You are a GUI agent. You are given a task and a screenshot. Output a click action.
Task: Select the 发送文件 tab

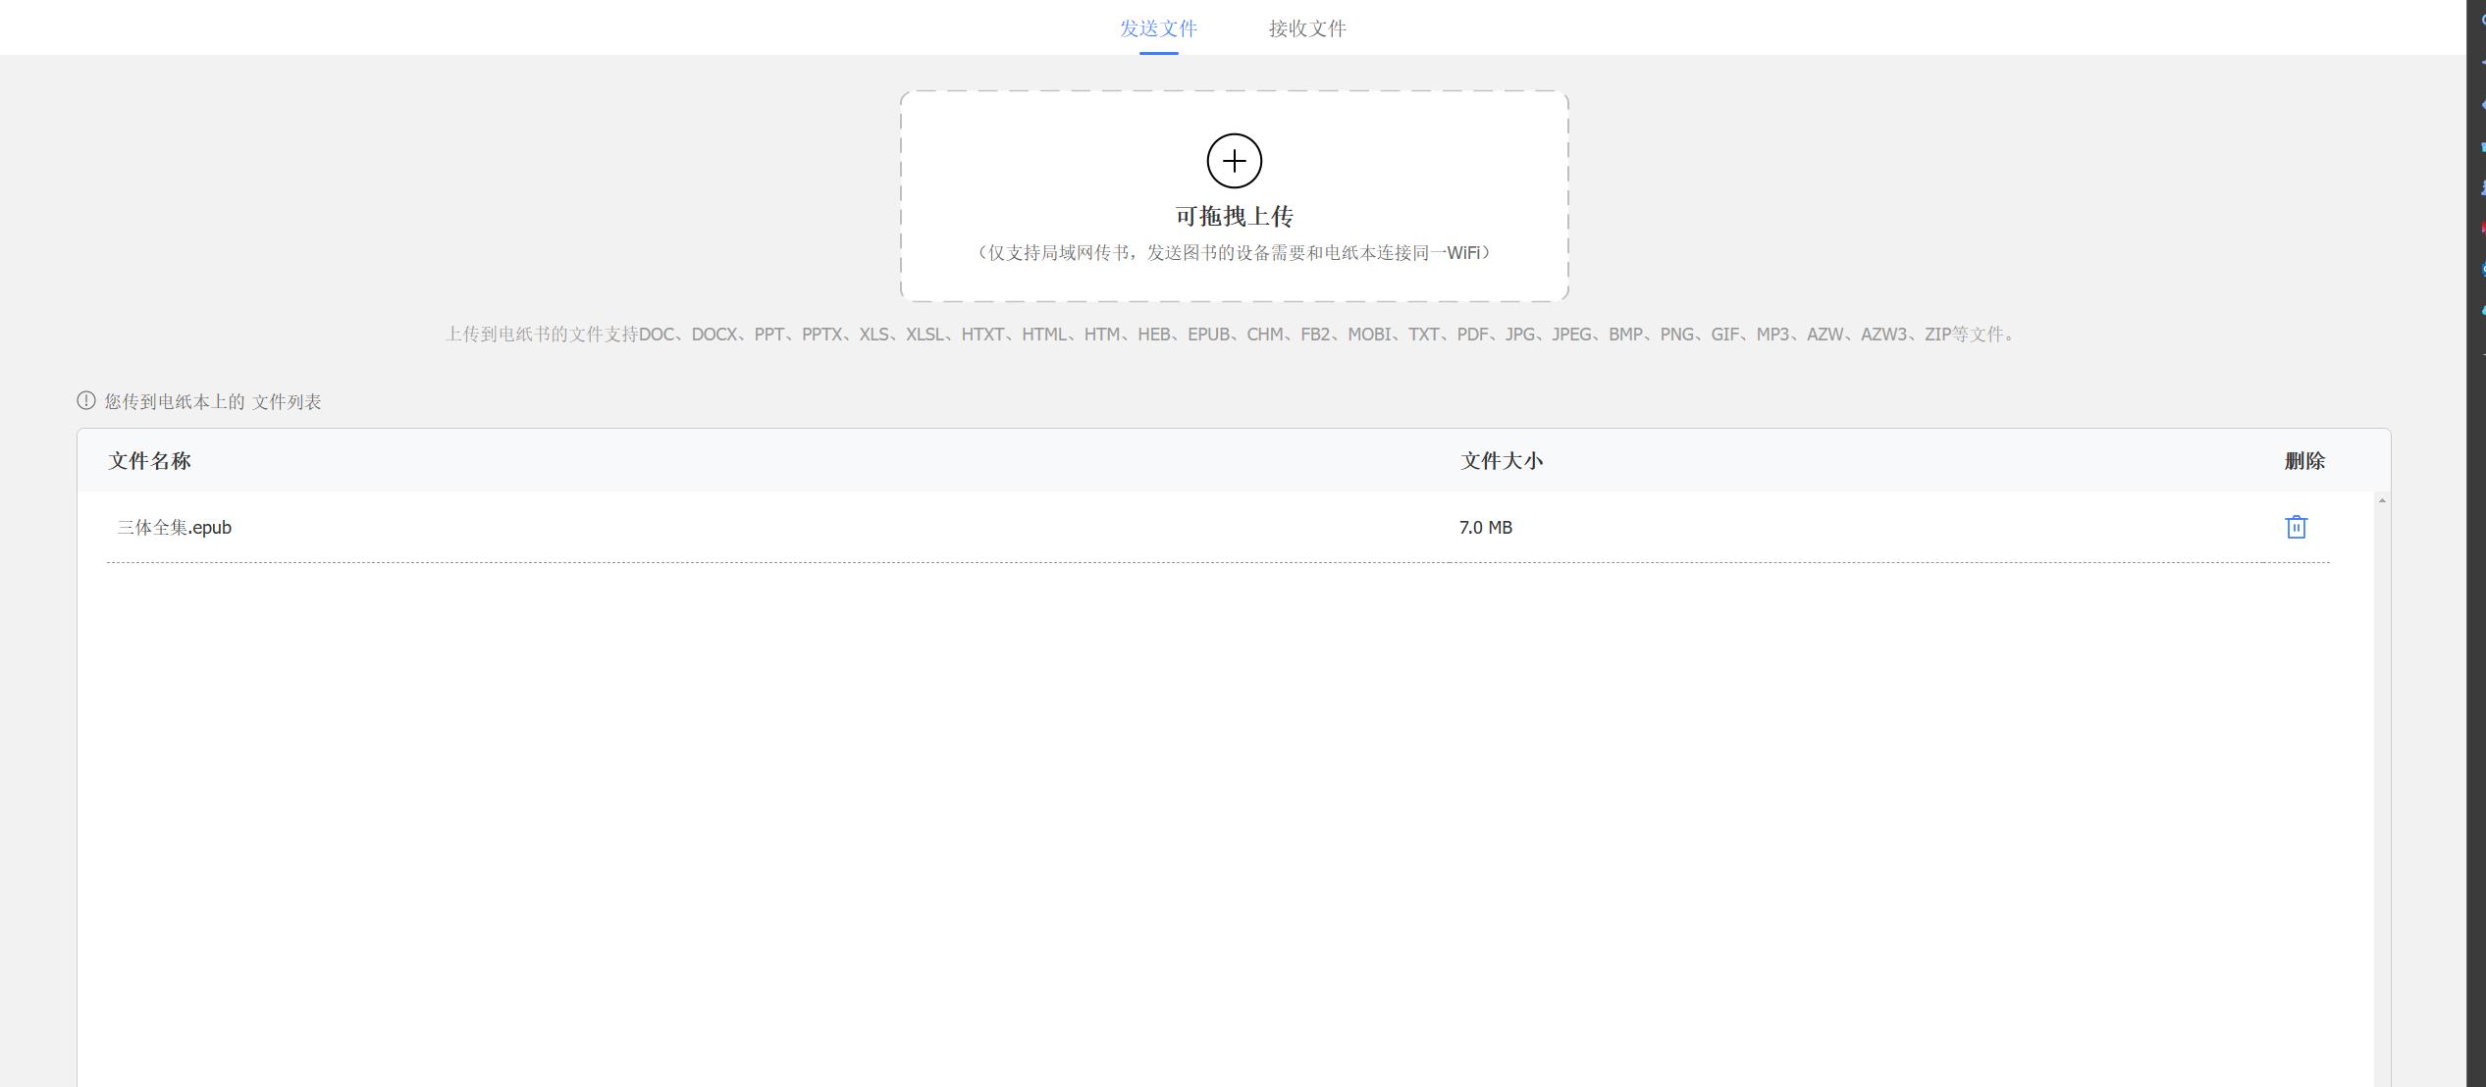(1157, 27)
